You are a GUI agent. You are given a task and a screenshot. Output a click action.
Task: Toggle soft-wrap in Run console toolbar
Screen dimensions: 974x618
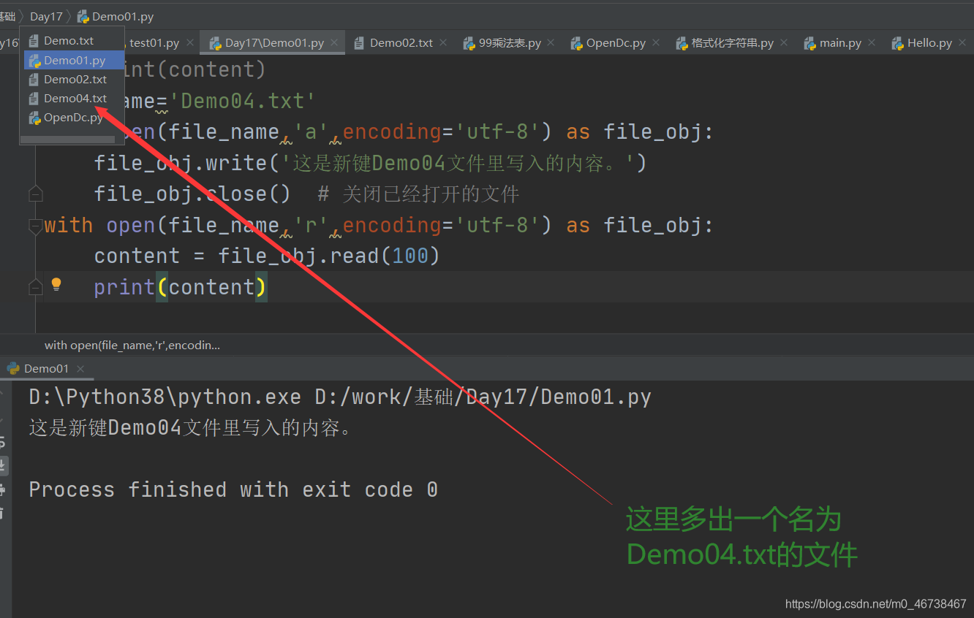coord(3,441)
